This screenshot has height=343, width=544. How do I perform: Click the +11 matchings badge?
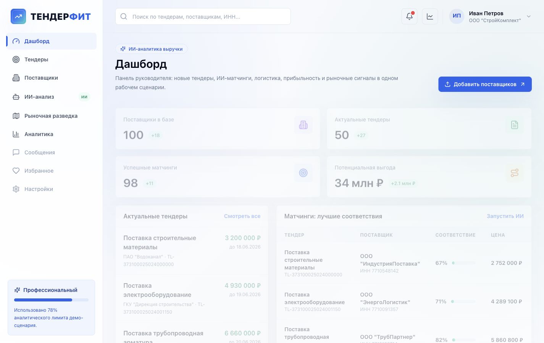[149, 183]
